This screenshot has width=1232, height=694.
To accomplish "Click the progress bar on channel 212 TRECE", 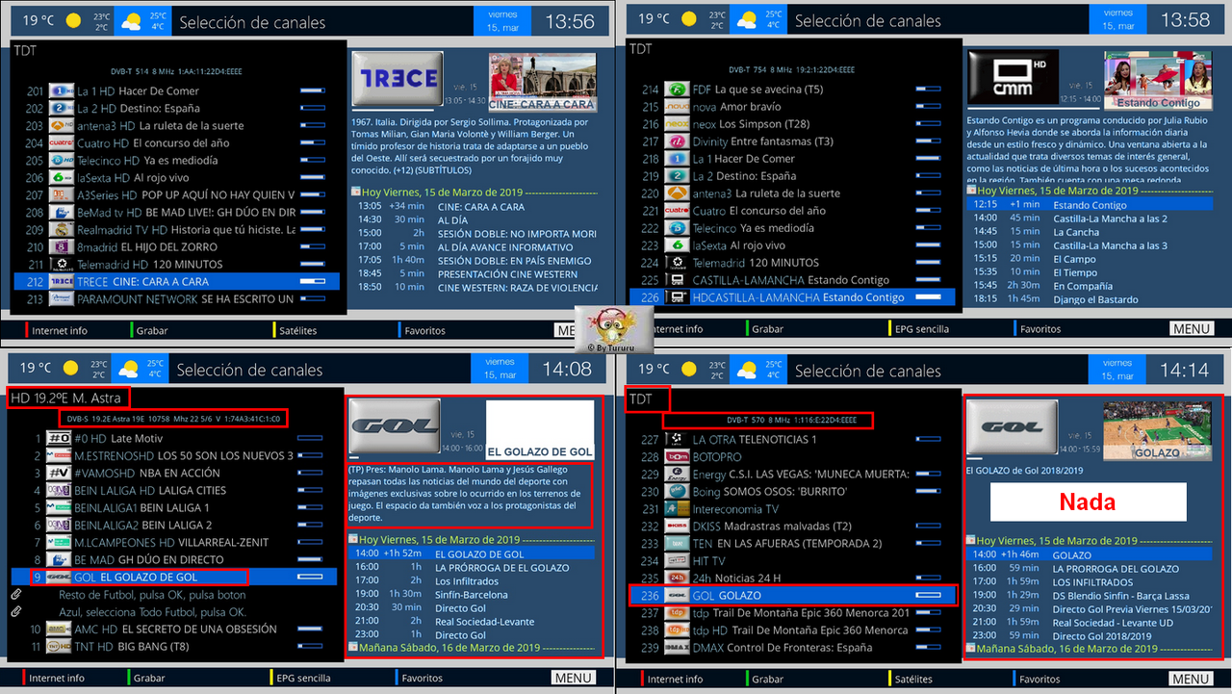I will click(313, 282).
